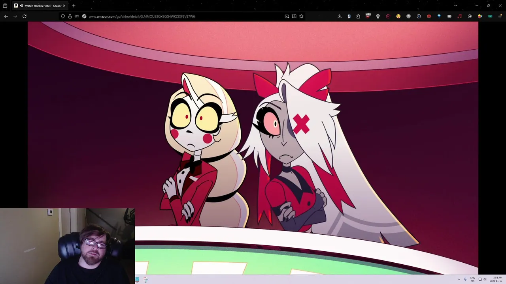Open the Downloads panel
This screenshot has width=506, height=284.
click(x=340, y=16)
